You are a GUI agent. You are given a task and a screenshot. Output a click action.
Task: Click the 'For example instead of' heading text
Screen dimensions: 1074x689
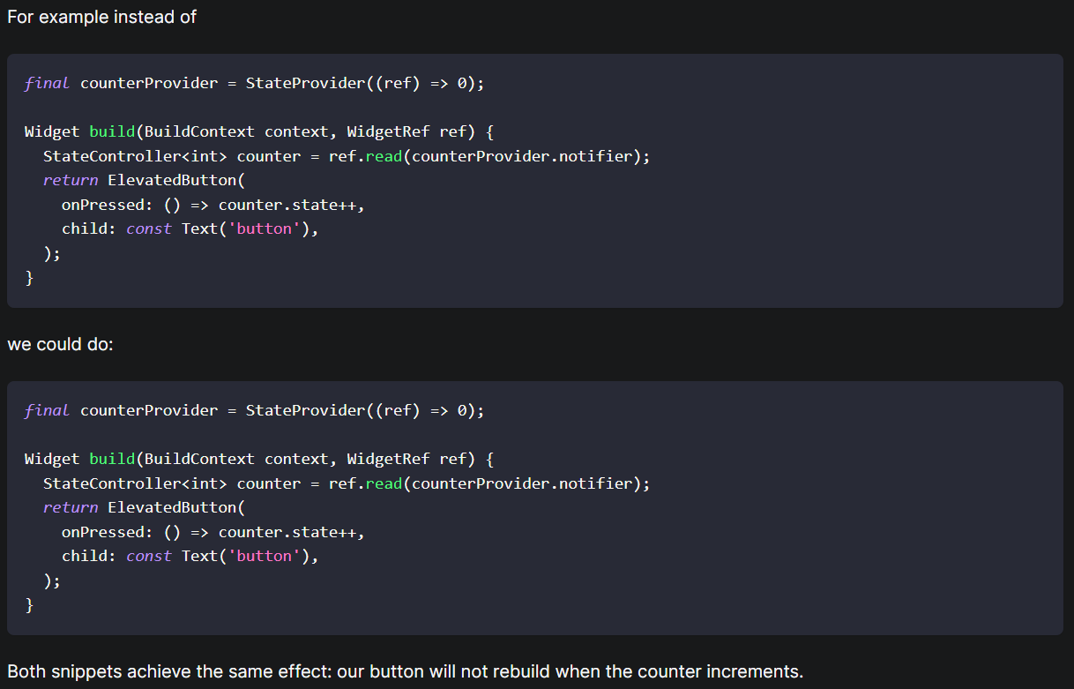pyautogui.click(x=101, y=16)
